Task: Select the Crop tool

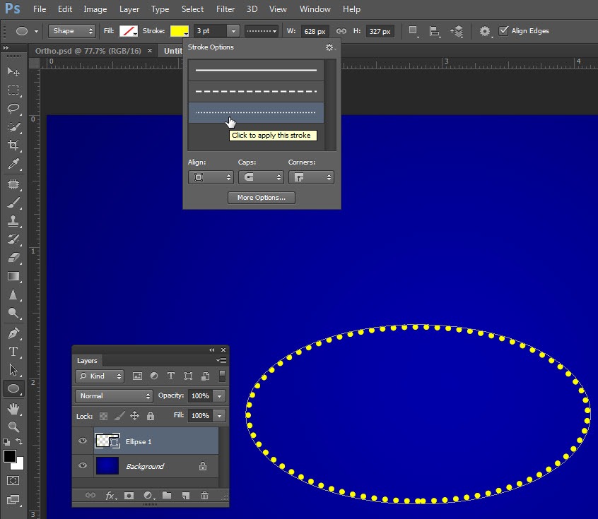Action: (x=13, y=145)
